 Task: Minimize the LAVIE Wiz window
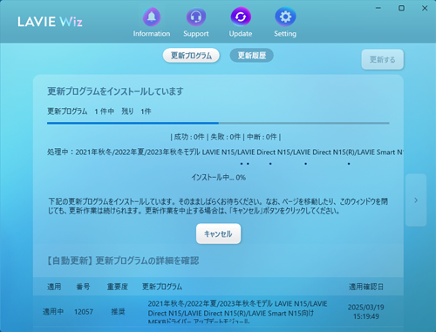pos(378,8)
